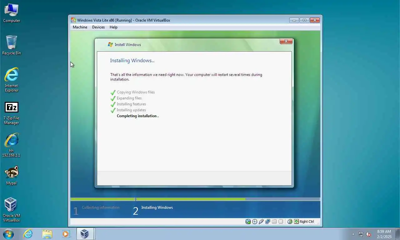Open Windows Media Player from the taskbar
This screenshot has width=400, height=240.
pyautogui.click(x=66, y=234)
